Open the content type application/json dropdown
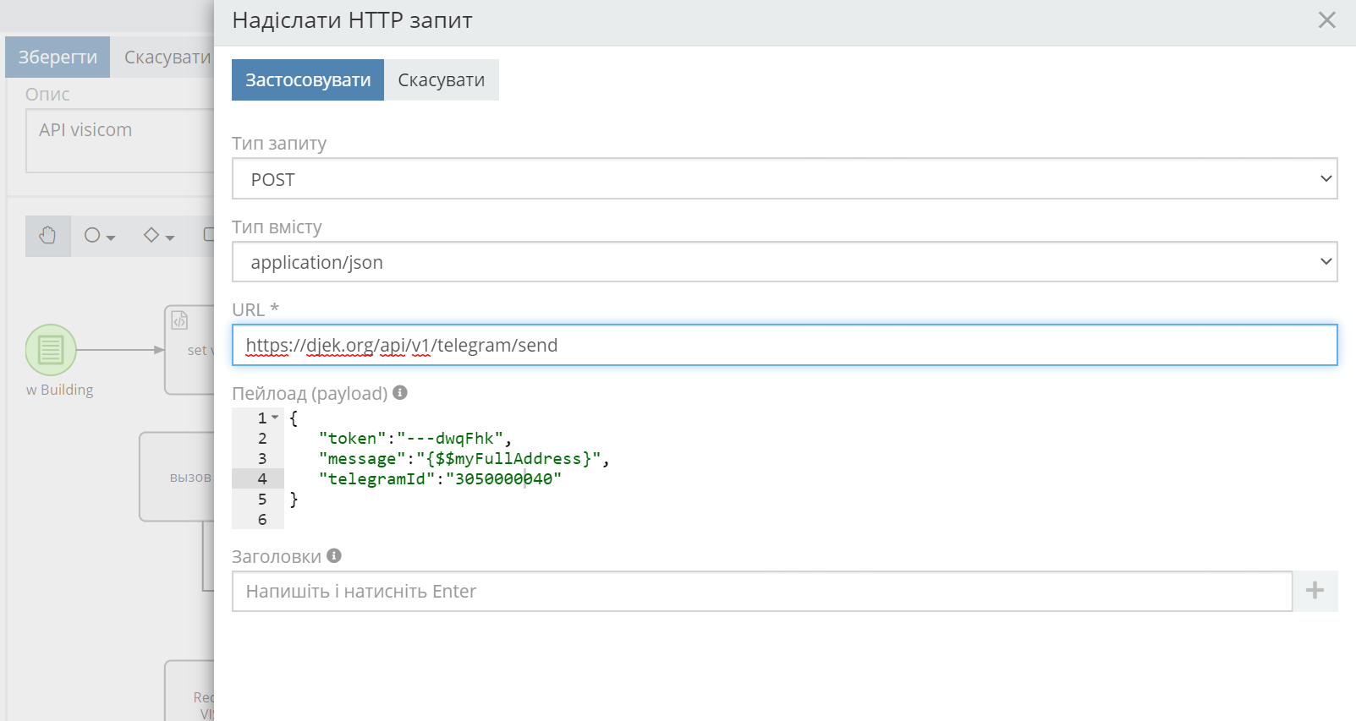Image resolution: width=1356 pixels, height=721 pixels. (x=784, y=262)
